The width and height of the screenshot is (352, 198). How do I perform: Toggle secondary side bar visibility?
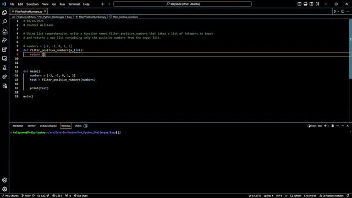pos(311,4)
